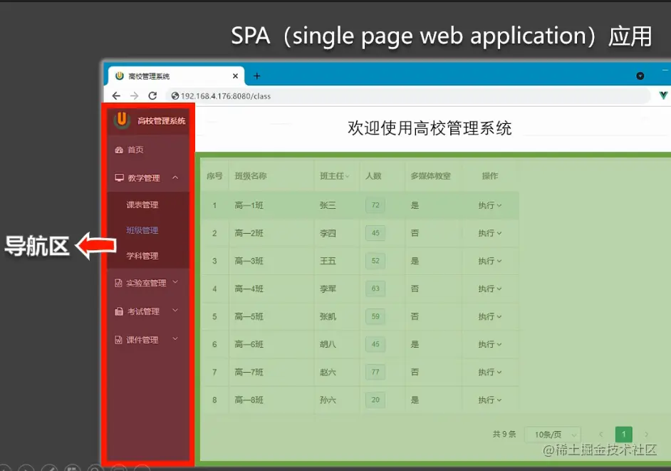Click the 班级名称 column header
The width and height of the screenshot is (671, 471).
[x=250, y=176]
